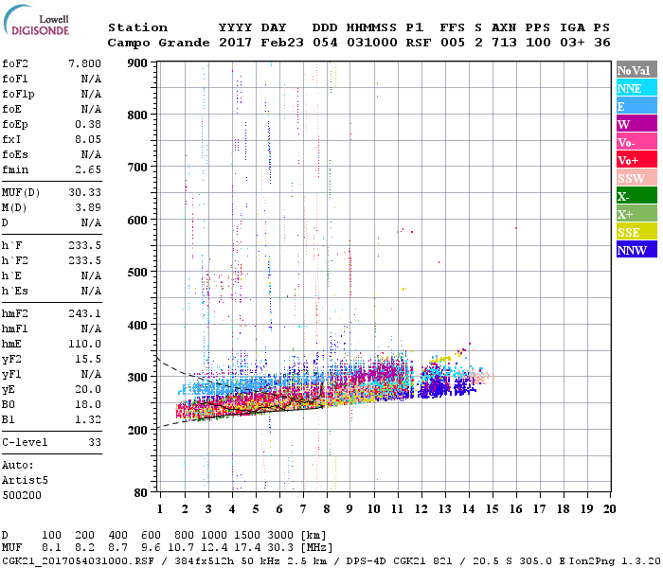
Task: Click the foF2 value 7.800
Action: [x=85, y=63]
